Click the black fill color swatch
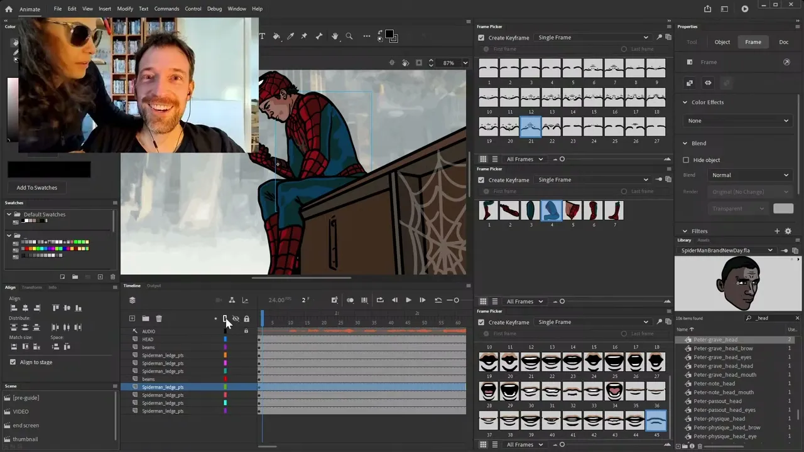Screen dimensions: 804x452 389,35
